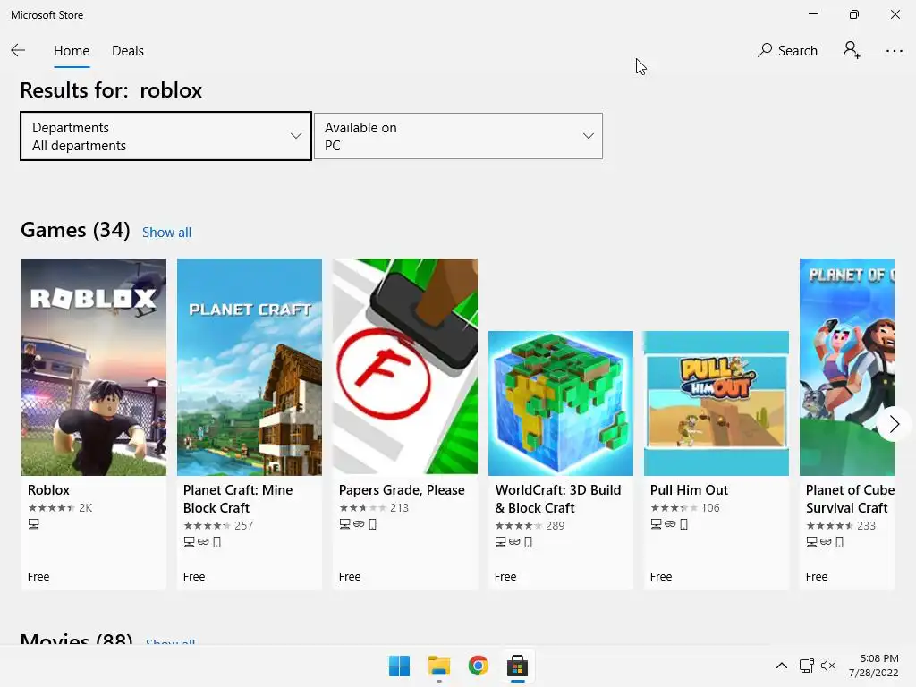916x687 pixels.
Task: Click Pull Him Out rating count 106
Action: [x=710, y=508]
